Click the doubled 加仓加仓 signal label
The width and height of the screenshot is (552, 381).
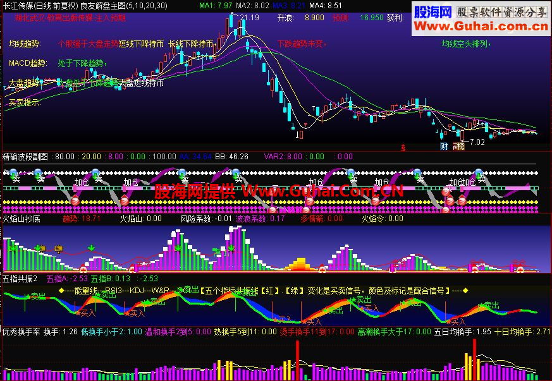463,182
